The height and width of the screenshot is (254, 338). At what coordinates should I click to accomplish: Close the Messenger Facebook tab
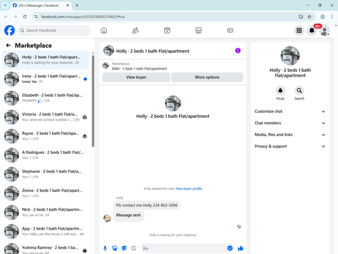point(68,5)
